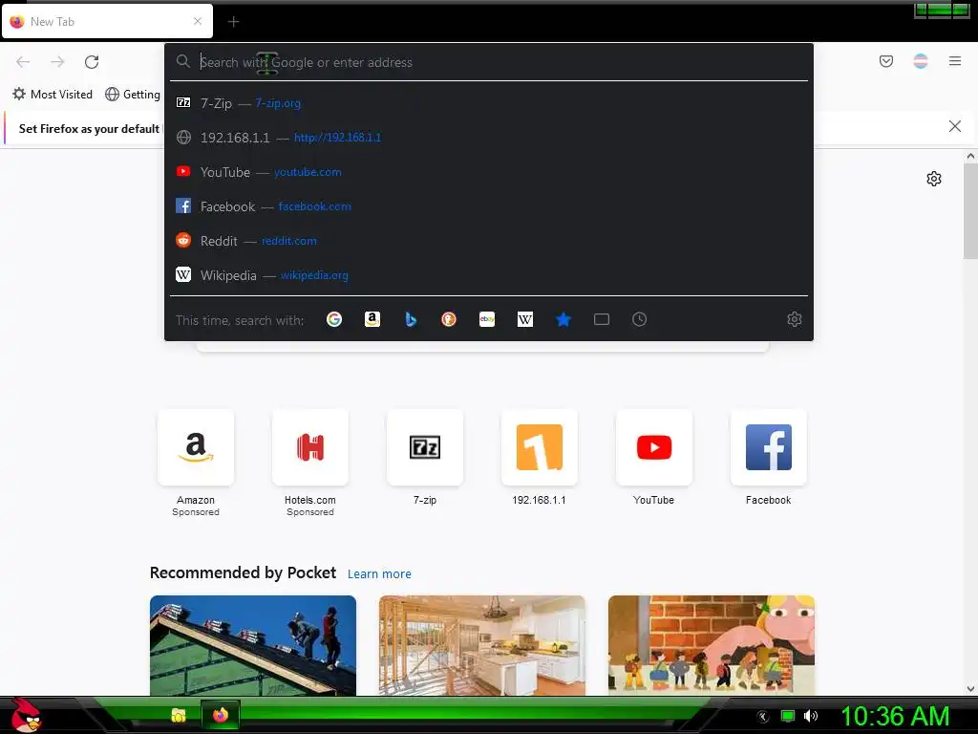The image size is (978, 734).
Task: Open the Most Visited bookmarks folder
Action: point(53,95)
